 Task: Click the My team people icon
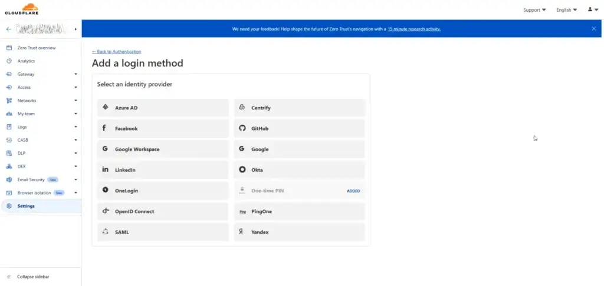[9, 114]
